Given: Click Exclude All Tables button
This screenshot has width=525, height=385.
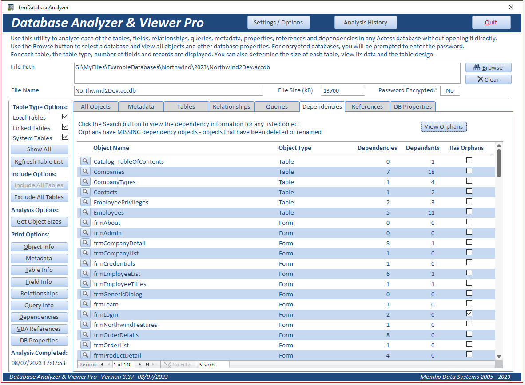Looking at the screenshot, I should pyautogui.click(x=39, y=197).
